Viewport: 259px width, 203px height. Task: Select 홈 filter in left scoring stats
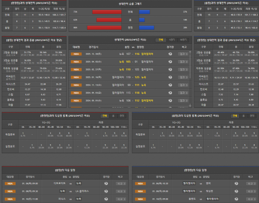click(113, 116)
